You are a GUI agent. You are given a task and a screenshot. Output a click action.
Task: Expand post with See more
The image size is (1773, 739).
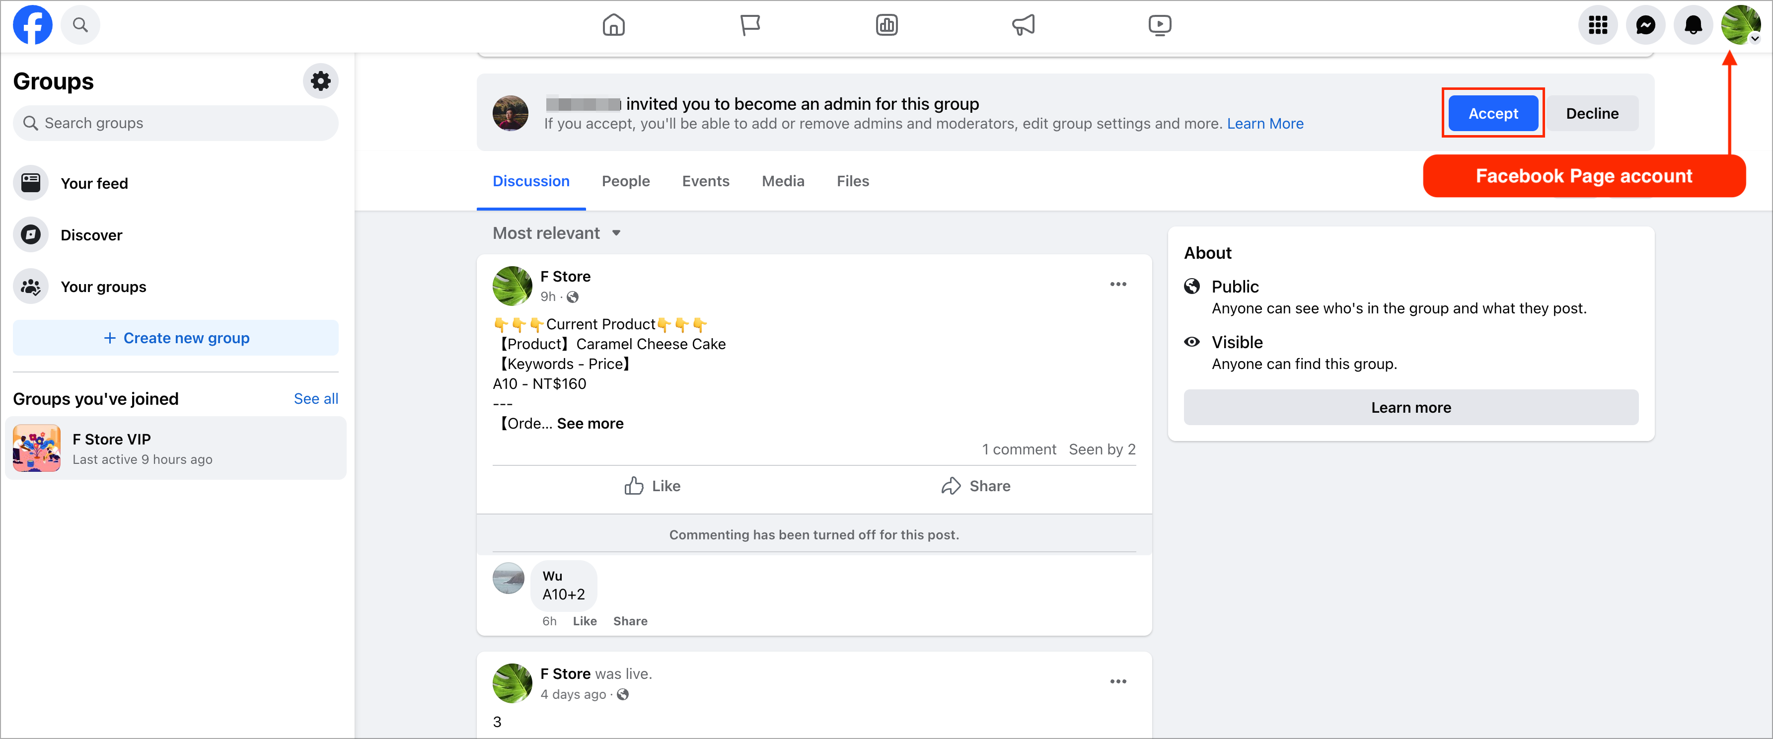pyautogui.click(x=590, y=424)
